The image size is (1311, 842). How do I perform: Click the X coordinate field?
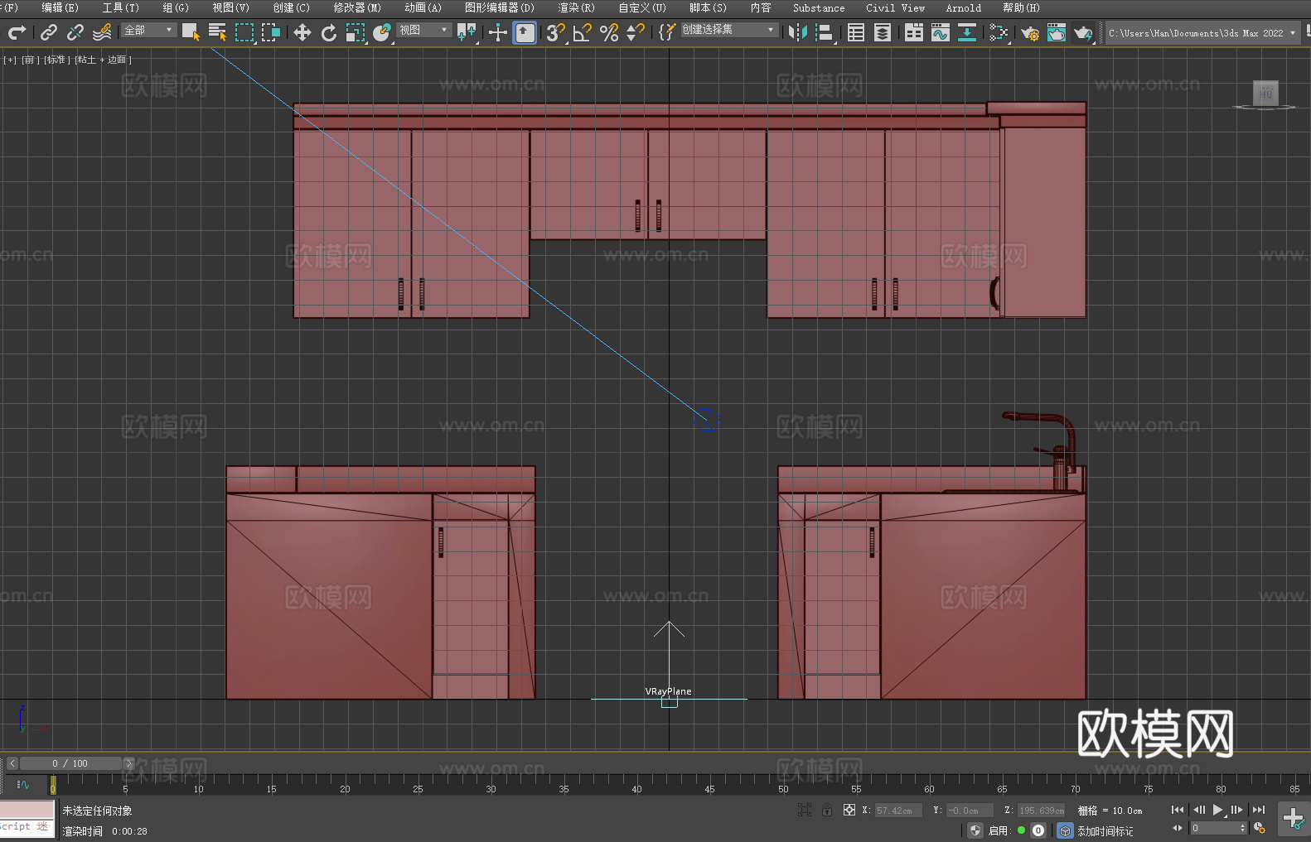coord(899,811)
